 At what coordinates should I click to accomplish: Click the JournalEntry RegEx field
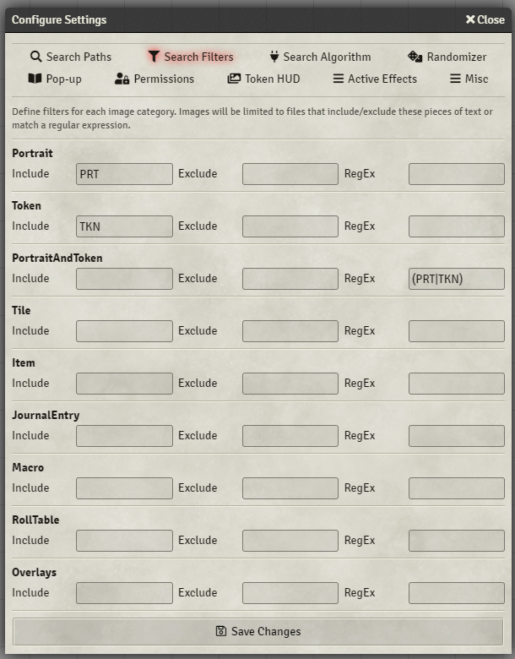(457, 436)
